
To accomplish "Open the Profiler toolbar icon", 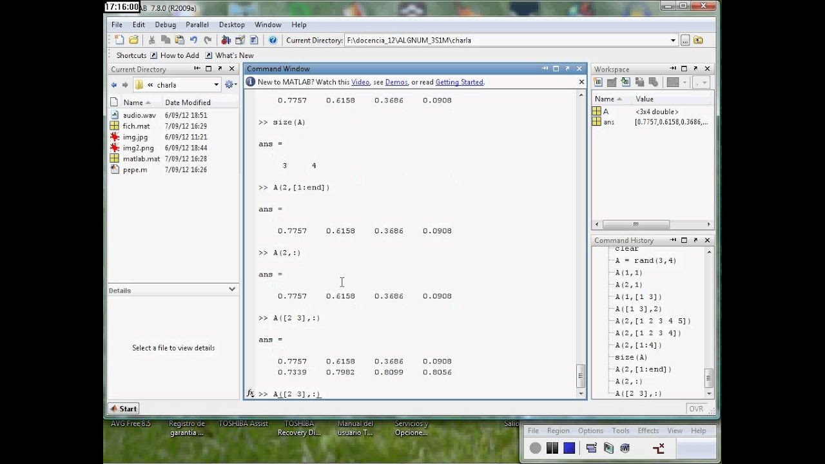I will (254, 40).
